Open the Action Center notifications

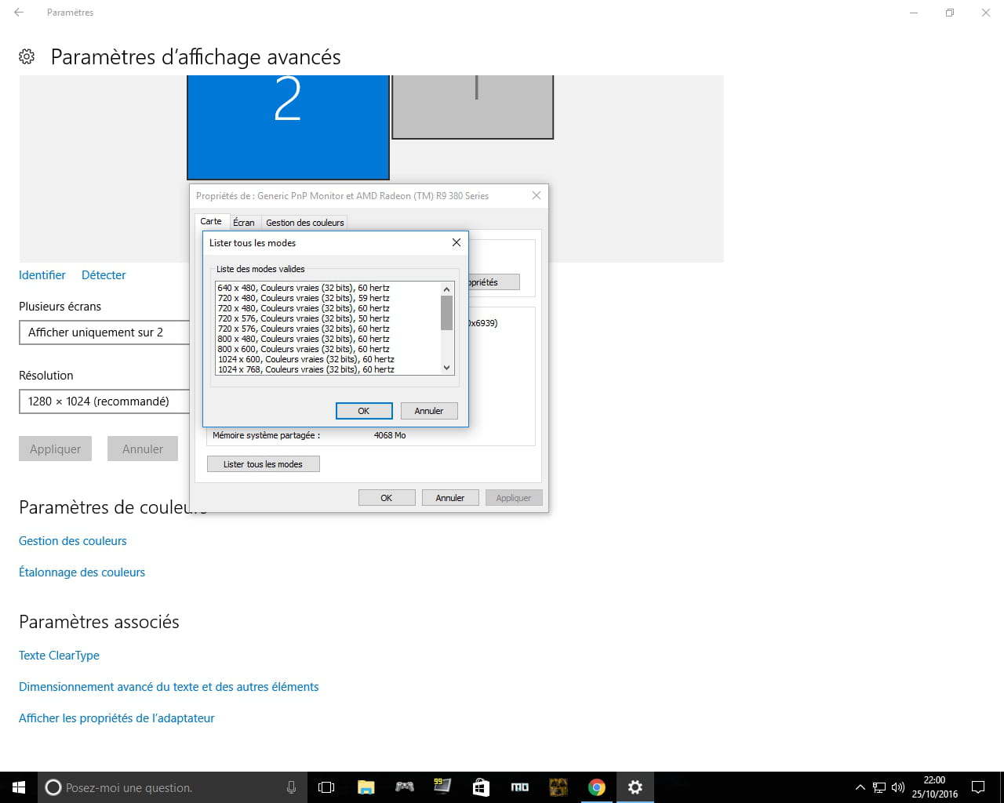click(978, 787)
